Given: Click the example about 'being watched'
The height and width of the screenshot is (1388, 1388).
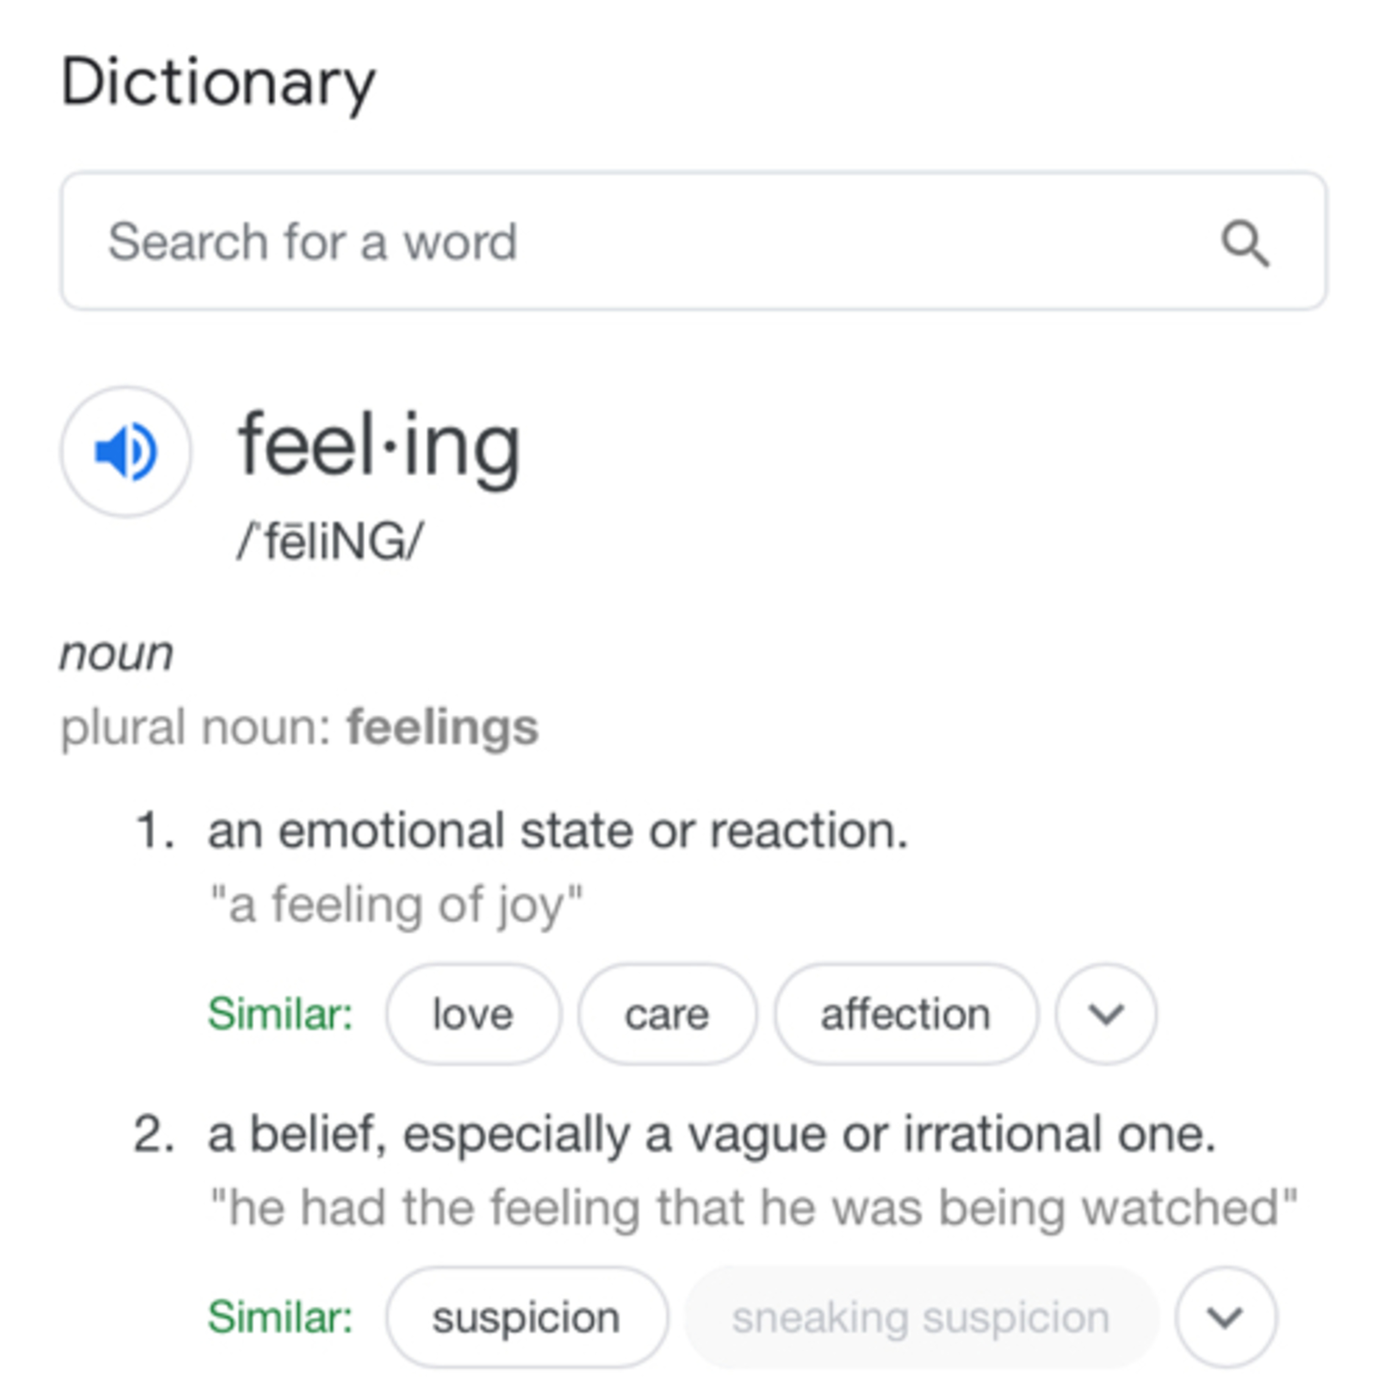Looking at the screenshot, I should (x=753, y=1208).
